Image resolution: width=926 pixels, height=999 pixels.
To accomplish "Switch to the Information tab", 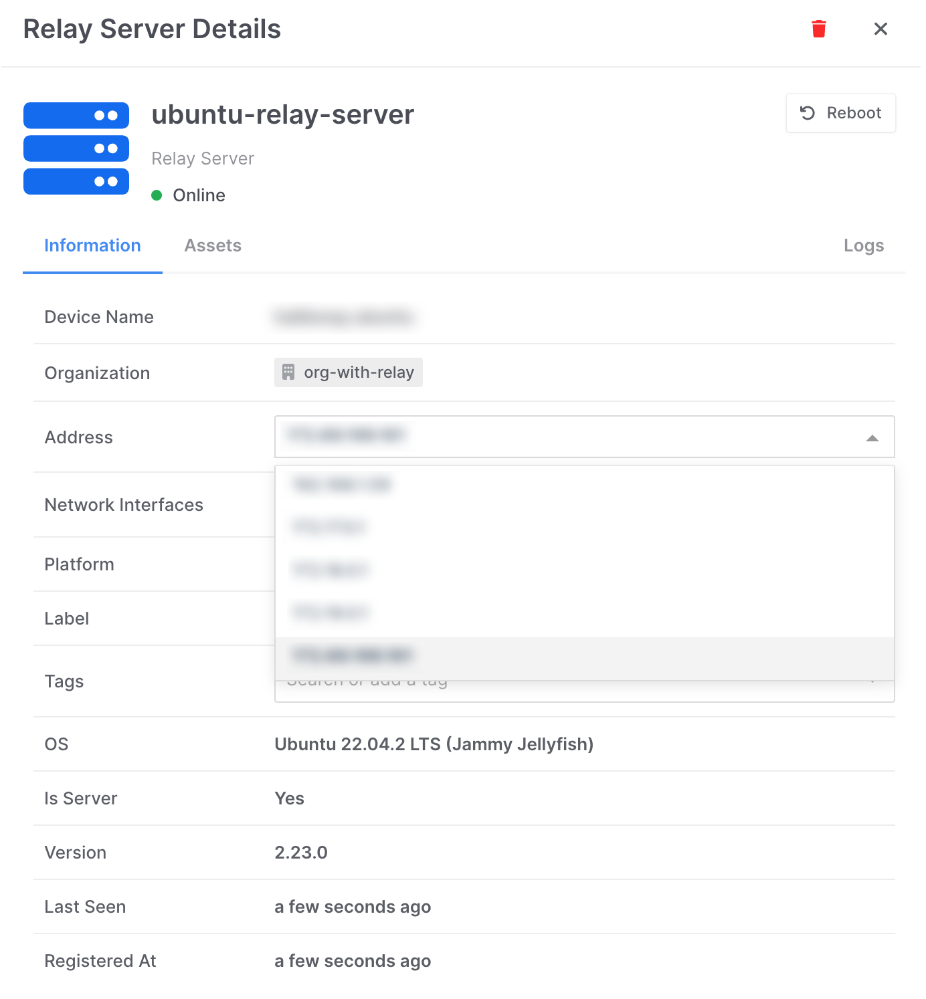I will pos(92,245).
